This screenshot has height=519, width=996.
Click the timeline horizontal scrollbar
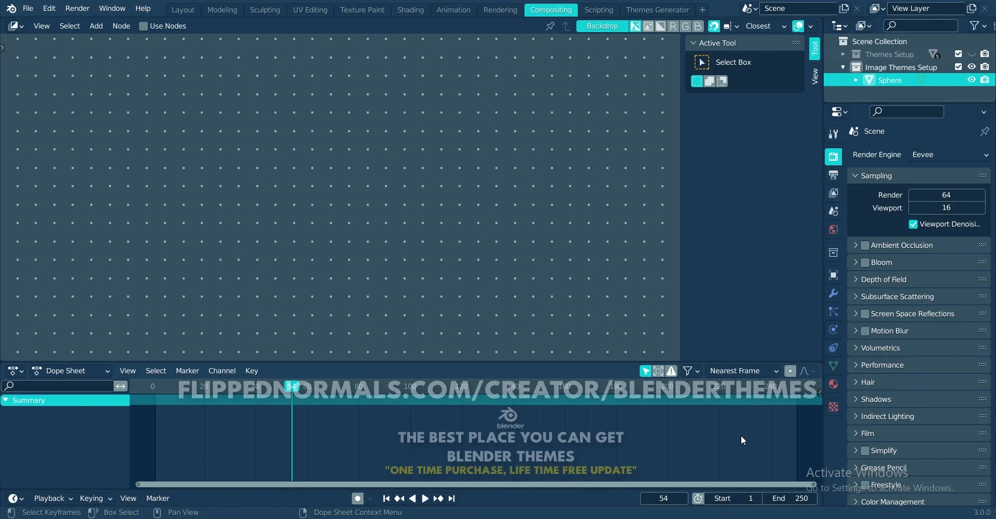tap(476, 484)
